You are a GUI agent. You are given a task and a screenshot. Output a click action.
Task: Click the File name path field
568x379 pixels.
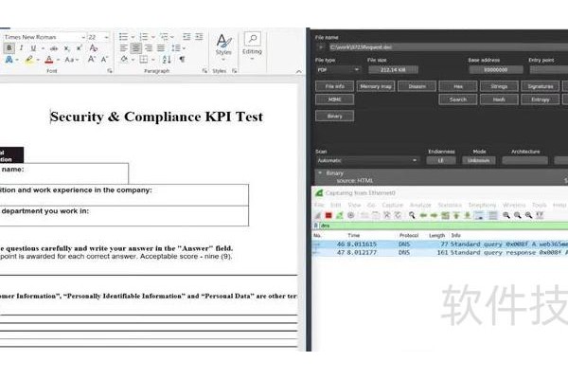[449, 47]
